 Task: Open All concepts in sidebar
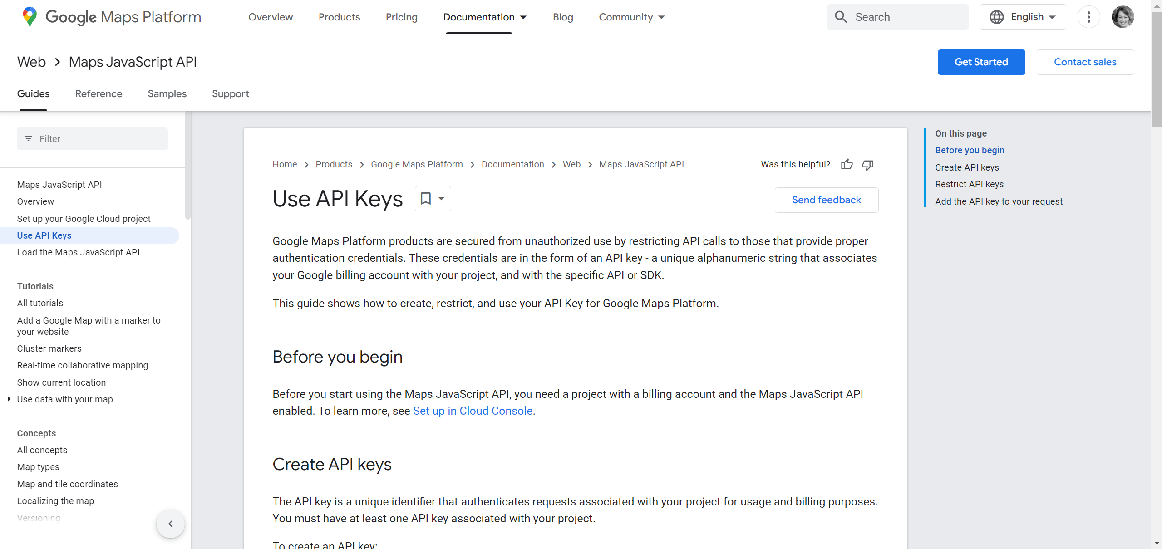(x=42, y=450)
